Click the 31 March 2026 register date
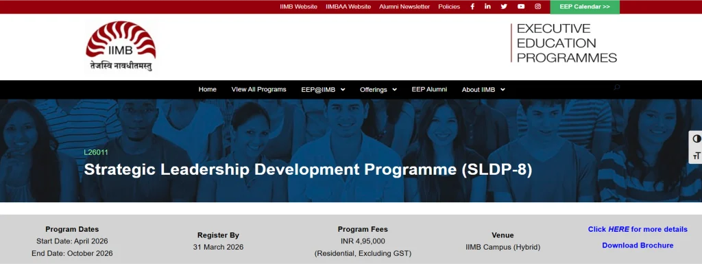This screenshot has width=702, height=264. click(218, 247)
